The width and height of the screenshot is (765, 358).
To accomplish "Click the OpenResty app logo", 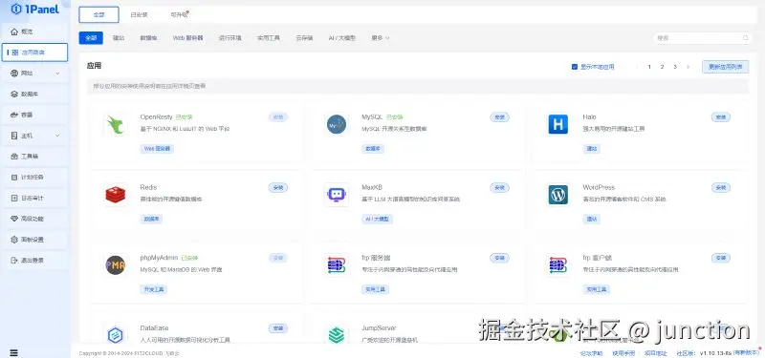I will pos(116,124).
